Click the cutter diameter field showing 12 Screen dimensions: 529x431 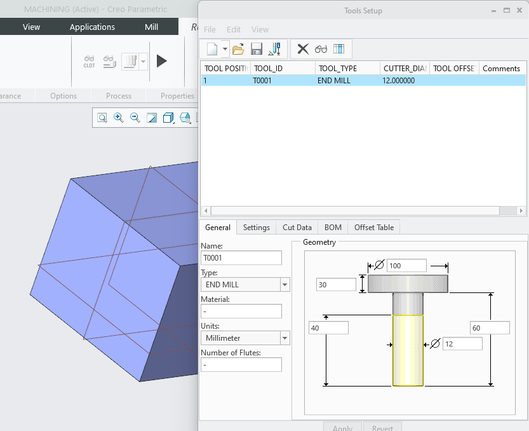pos(462,344)
